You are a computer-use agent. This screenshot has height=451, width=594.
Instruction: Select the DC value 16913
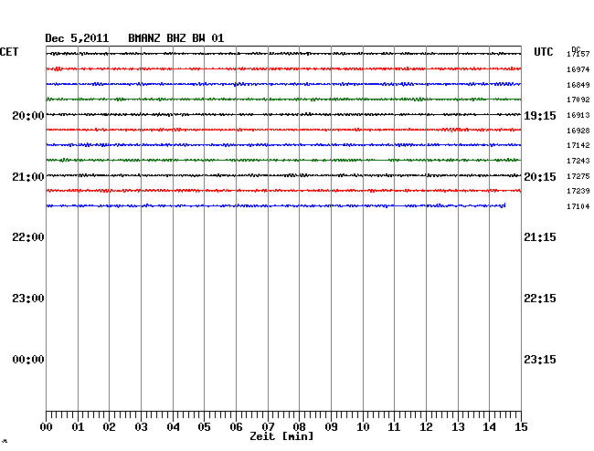click(x=578, y=115)
